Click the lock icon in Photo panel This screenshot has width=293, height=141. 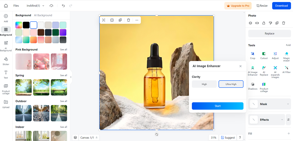264,23
